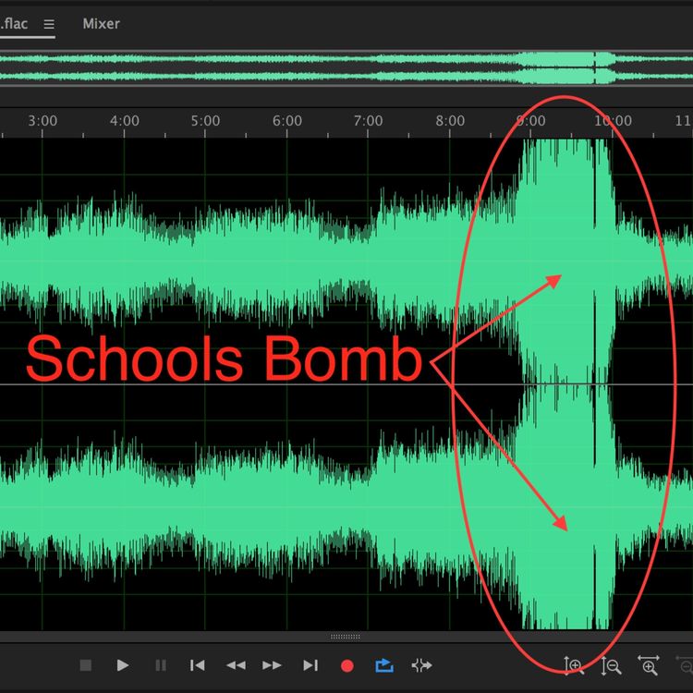Open the editor panel hamburger menu
The height and width of the screenshot is (693, 693).
(x=49, y=24)
